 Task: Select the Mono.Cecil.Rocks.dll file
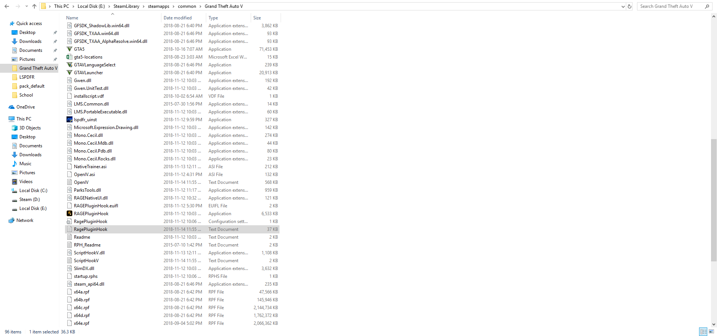tap(95, 159)
